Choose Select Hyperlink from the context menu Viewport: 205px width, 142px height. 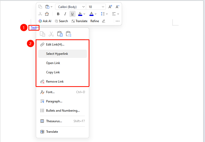tap(63, 54)
